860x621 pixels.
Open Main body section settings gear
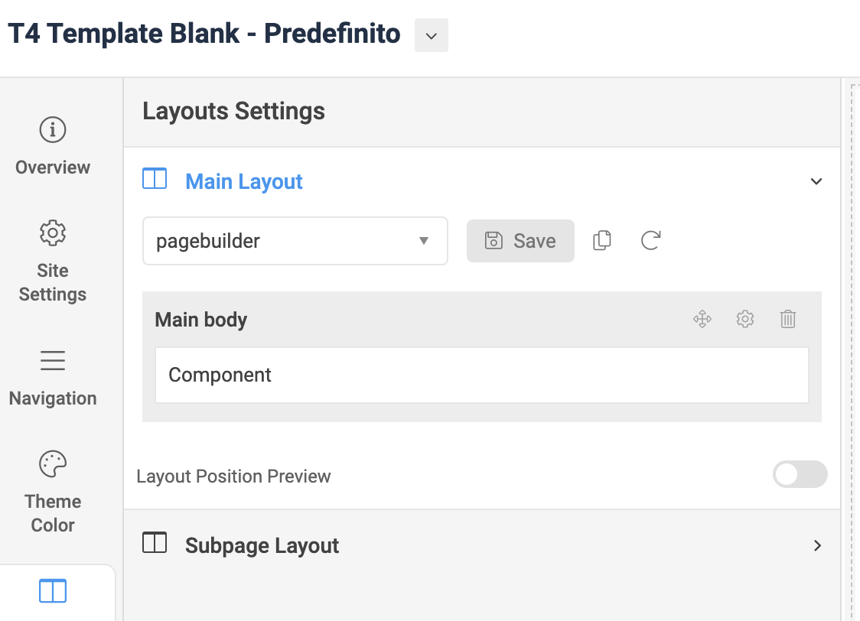click(x=745, y=319)
